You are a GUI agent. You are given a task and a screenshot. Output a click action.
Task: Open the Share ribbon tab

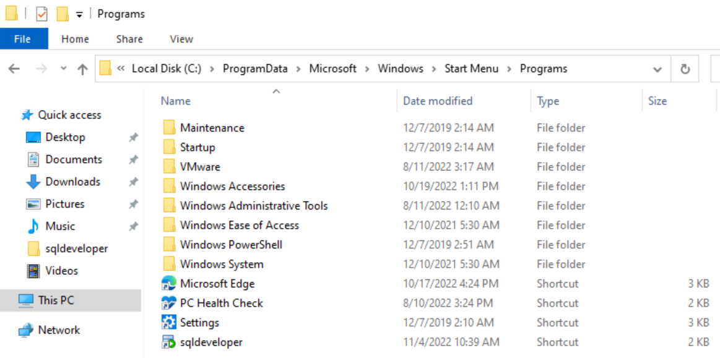129,39
